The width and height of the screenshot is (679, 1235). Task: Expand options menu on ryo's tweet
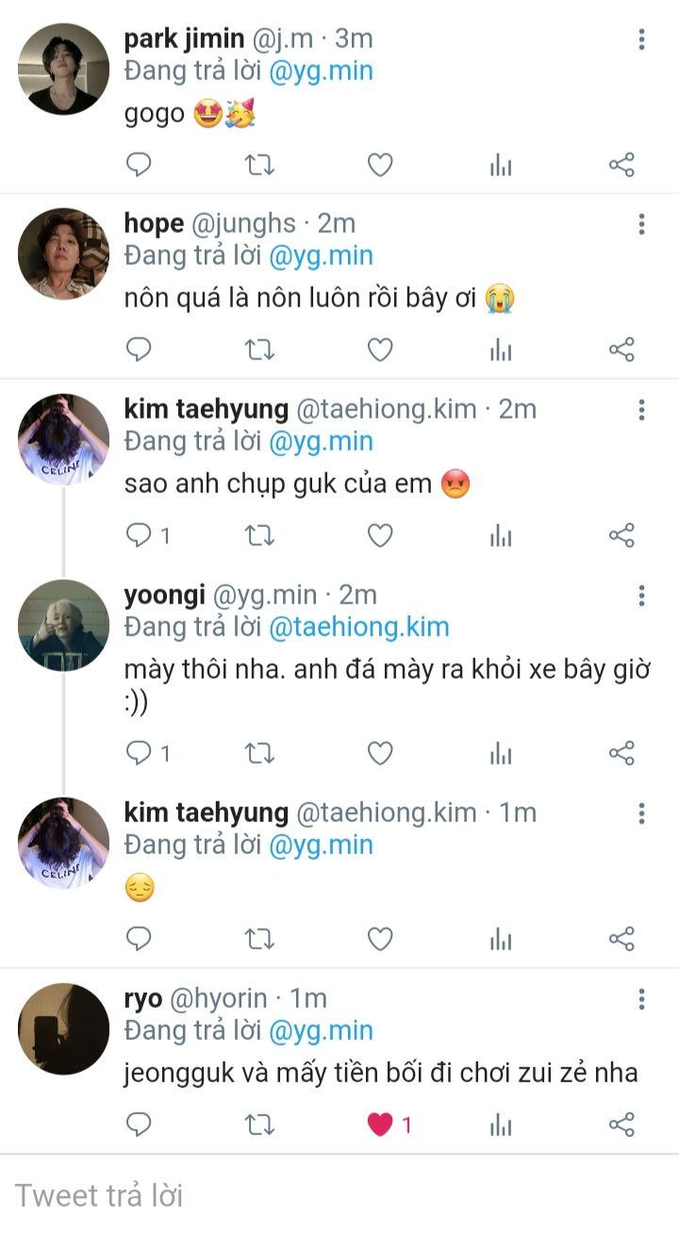pos(641,998)
